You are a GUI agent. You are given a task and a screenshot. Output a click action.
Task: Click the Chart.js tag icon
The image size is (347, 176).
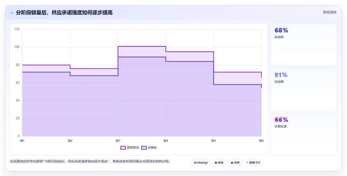(x=195, y=163)
